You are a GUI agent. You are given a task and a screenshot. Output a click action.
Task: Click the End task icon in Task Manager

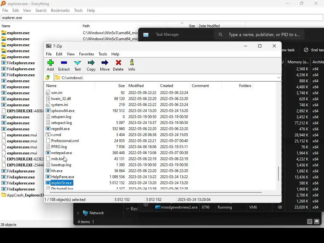click(x=306, y=50)
